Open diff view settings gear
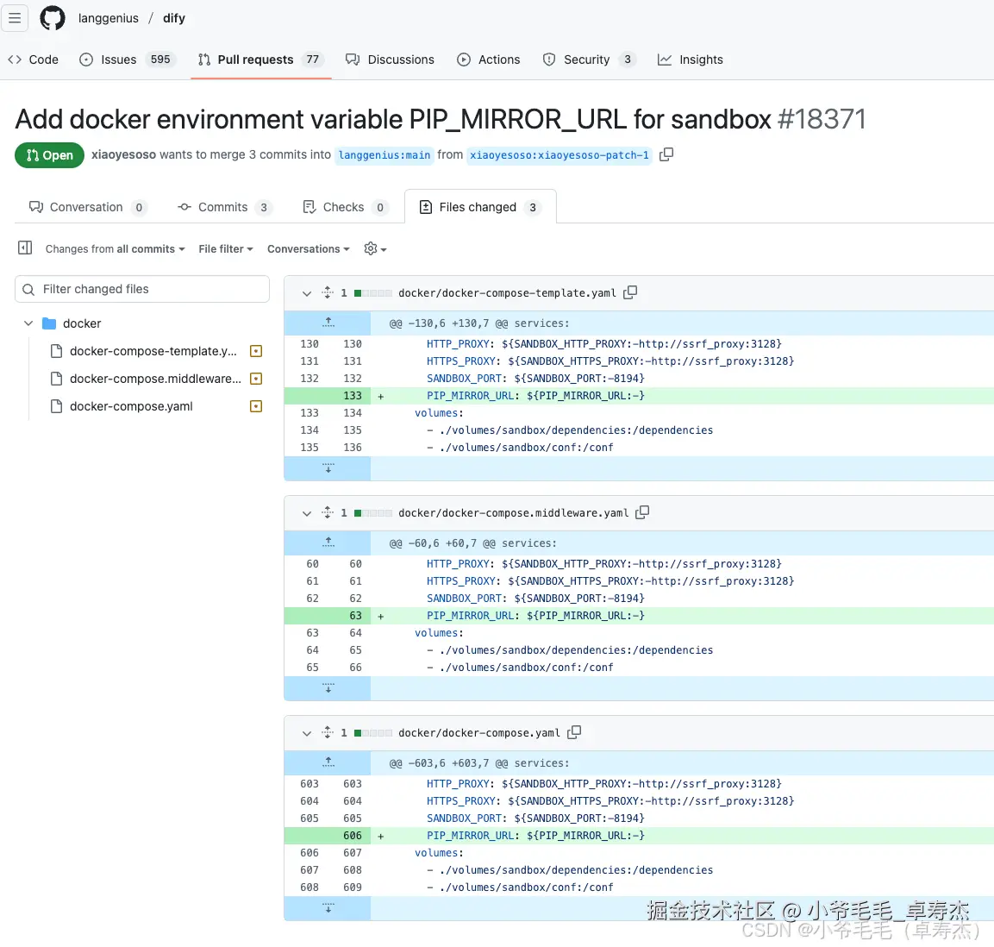 click(375, 248)
